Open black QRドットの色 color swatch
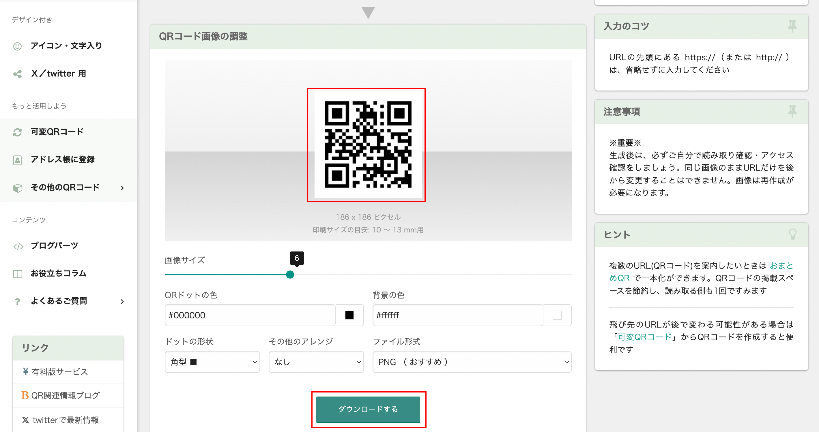 pos(349,315)
